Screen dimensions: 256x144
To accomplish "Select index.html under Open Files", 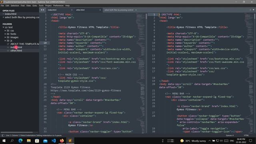I will pyautogui.click(x=10, y=14).
